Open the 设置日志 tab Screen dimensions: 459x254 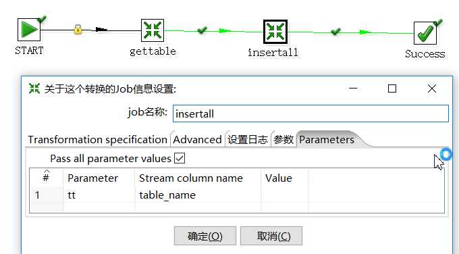pyautogui.click(x=248, y=140)
